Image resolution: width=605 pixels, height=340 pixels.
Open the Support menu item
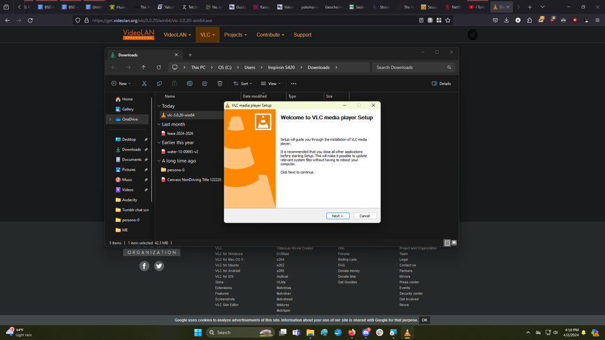click(x=302, y=35)
